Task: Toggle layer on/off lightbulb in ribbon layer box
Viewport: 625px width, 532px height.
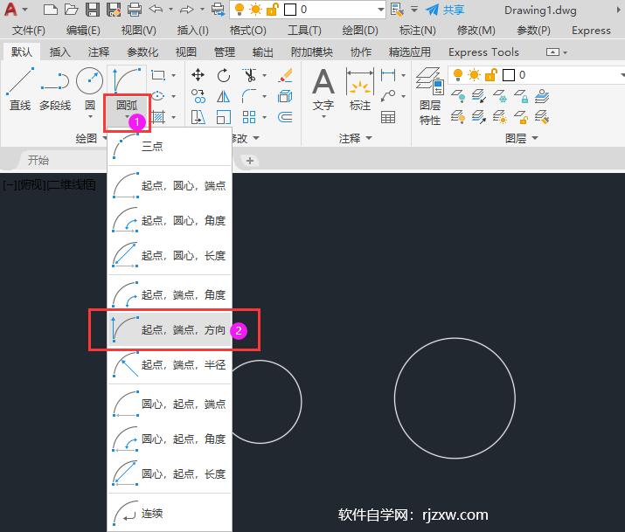Action: pyautogui.click(x=458, y=75)
